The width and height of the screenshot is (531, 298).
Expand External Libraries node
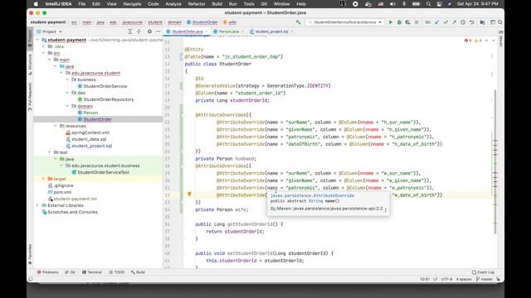click(37, 205)
